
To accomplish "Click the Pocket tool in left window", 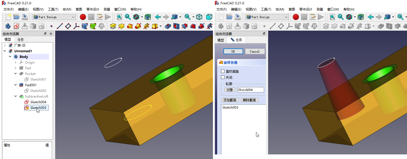I will pyautogui.click(x=168, y=26).
